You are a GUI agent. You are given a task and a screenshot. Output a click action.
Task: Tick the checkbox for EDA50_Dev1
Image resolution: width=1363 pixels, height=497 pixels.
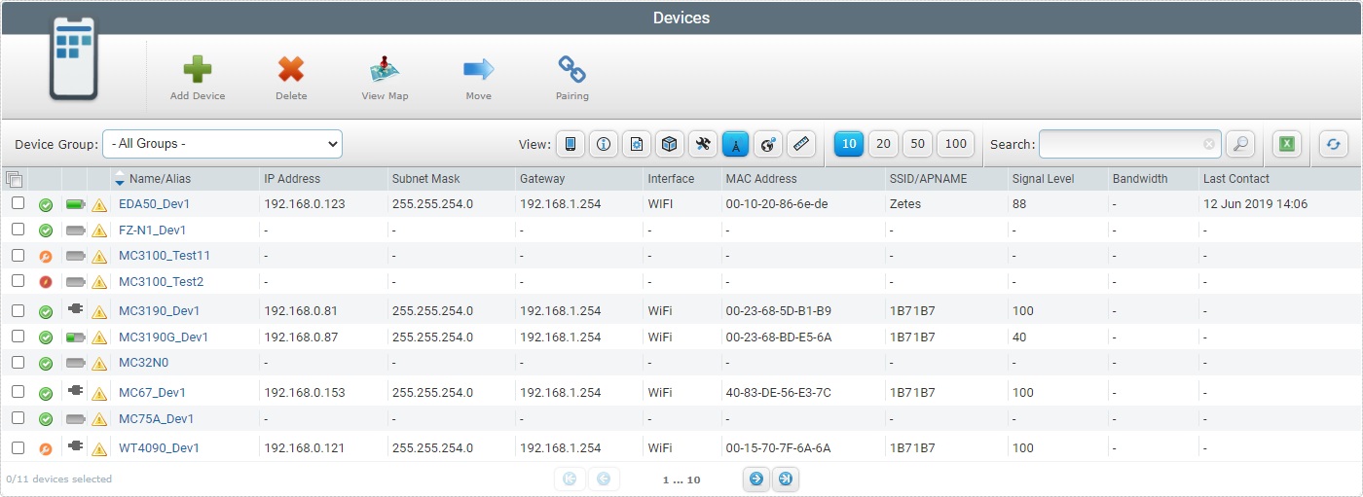point(18,203)
